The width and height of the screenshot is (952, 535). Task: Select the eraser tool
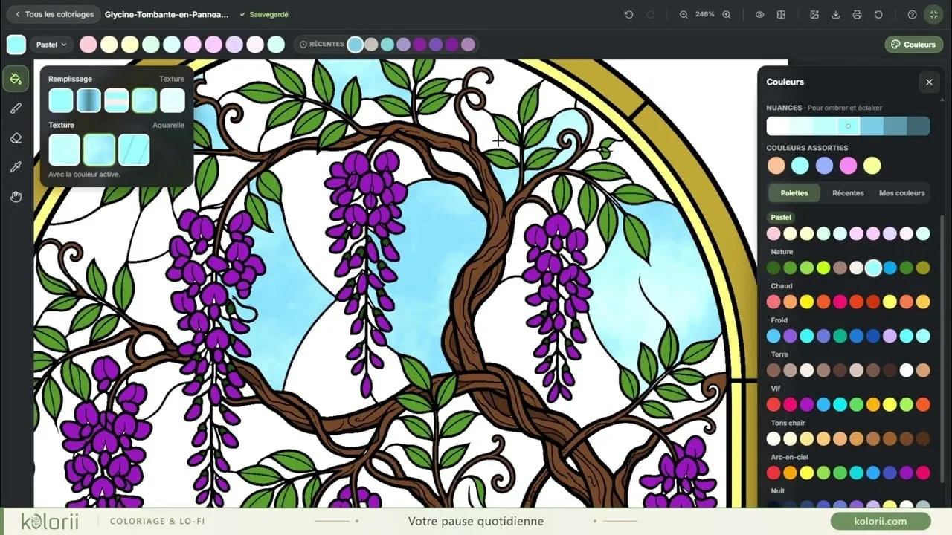pos(16,138)
